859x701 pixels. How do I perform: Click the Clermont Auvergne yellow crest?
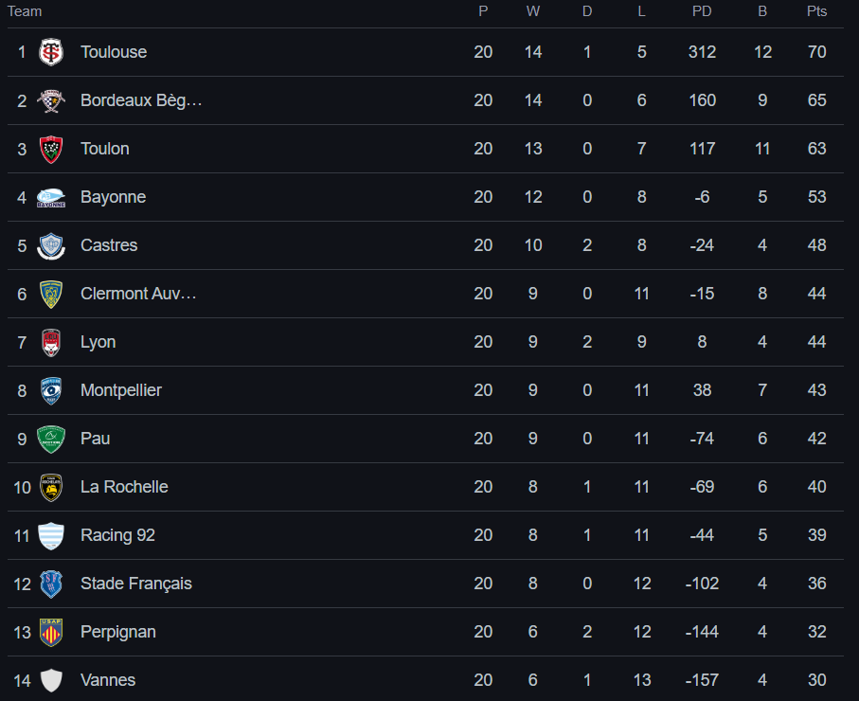tap(51, 294)
